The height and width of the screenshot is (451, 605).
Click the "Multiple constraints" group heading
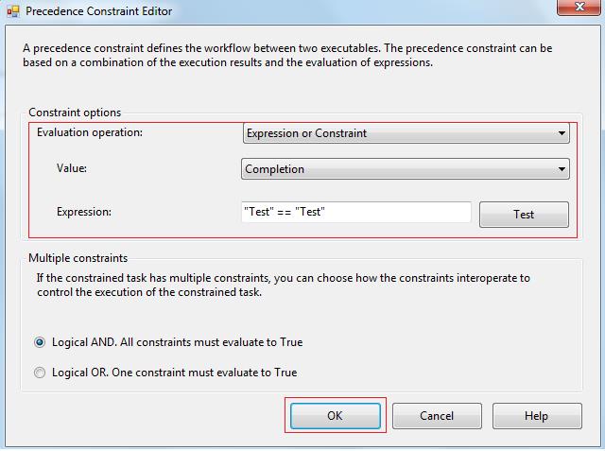pyautogui.click(x=78, y=258)
